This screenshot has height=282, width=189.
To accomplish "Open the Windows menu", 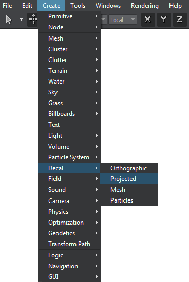I will point(108,6).
